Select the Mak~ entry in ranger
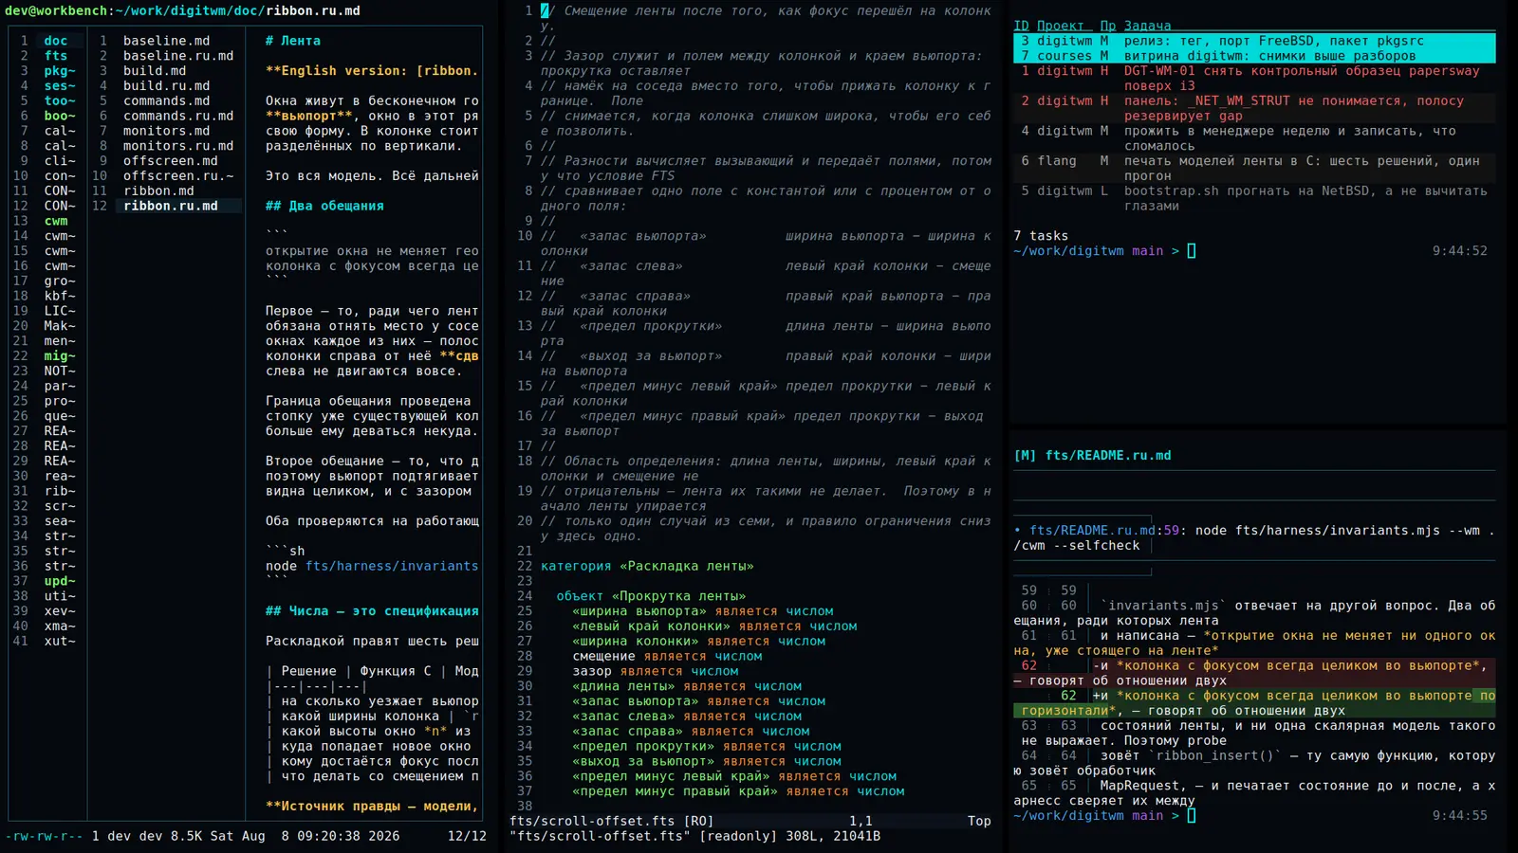 [60, 326]
